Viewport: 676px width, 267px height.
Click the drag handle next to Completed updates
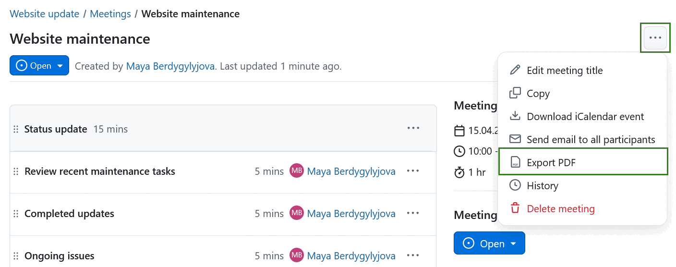16,214
